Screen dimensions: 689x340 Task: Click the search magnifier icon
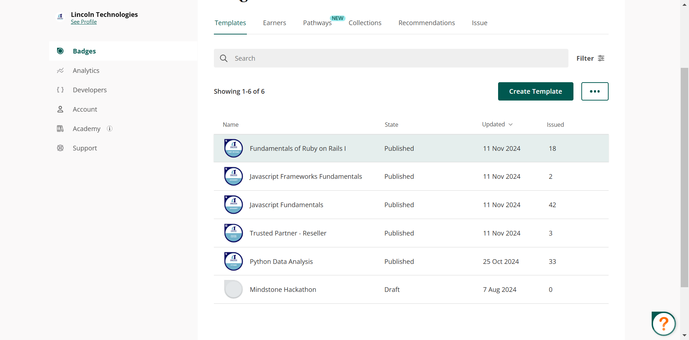tap(224, 58)
